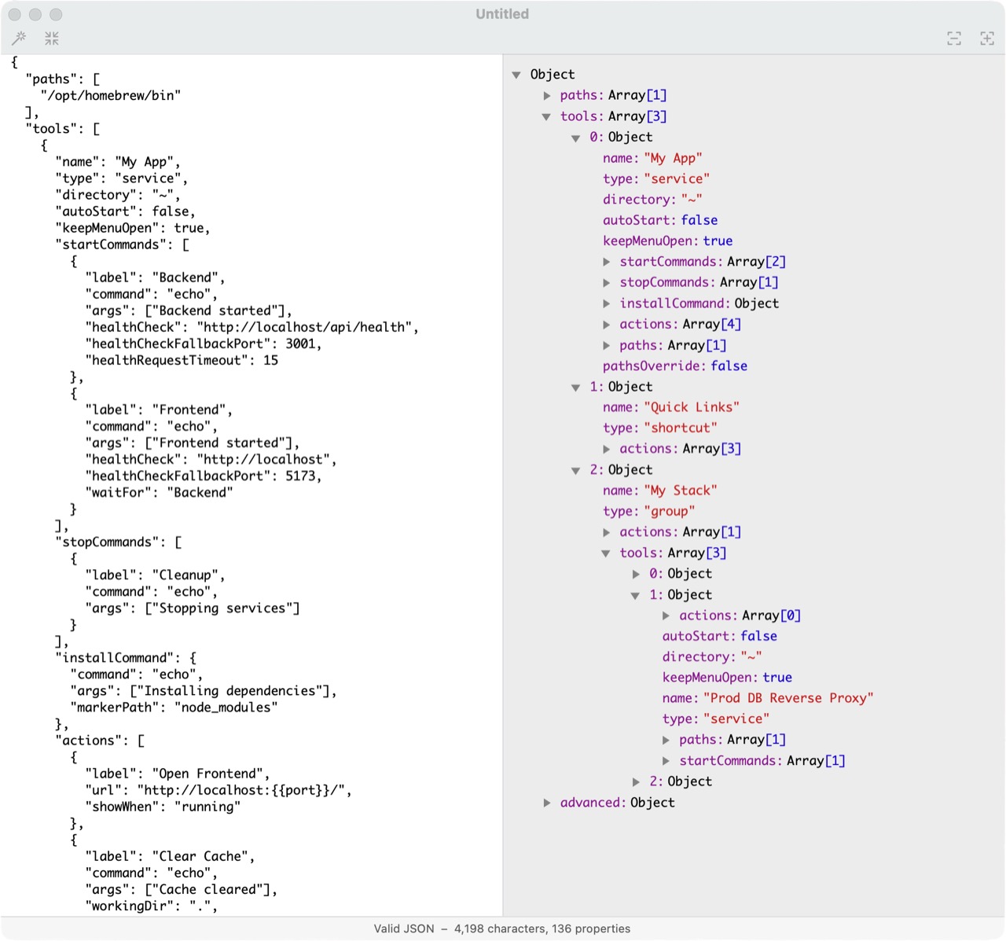This screenshot has height=941, width=1006.
Task: Select name "Quick Links" row
Action: [x=671, y=407]
